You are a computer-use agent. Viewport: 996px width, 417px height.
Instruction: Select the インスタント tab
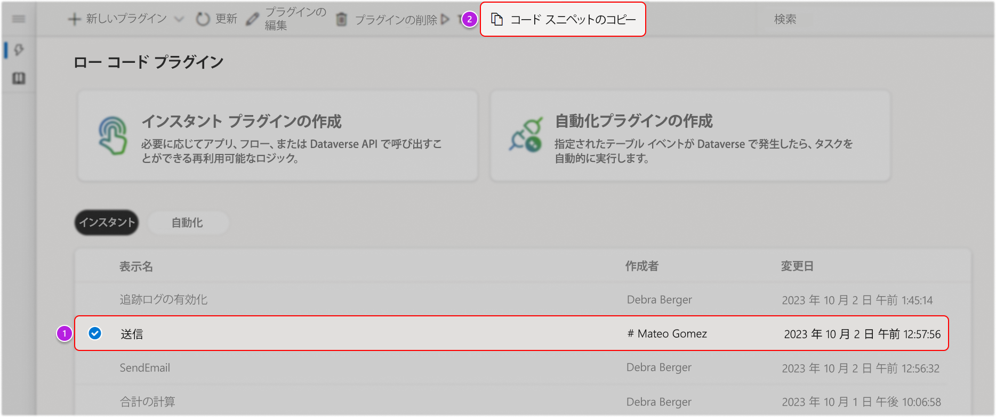107,223
